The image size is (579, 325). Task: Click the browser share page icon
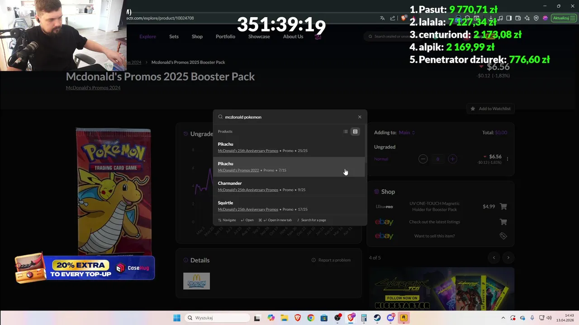393,18
